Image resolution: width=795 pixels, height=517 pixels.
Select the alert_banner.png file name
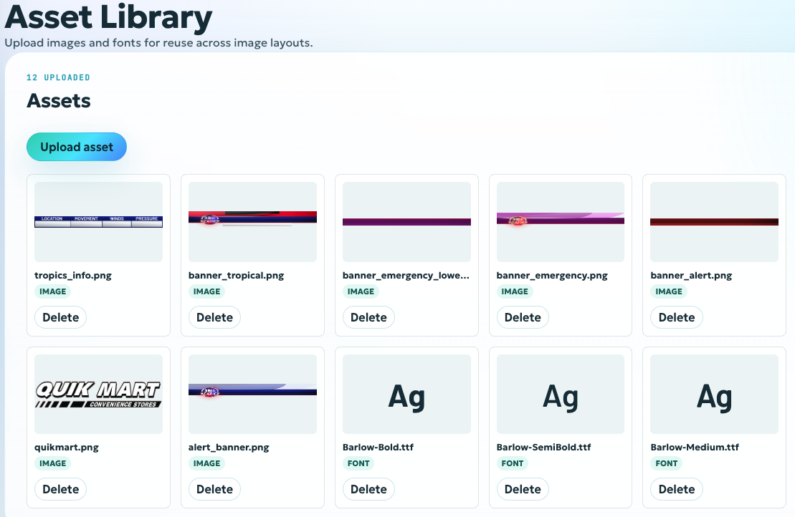click(x=229, y=447)
